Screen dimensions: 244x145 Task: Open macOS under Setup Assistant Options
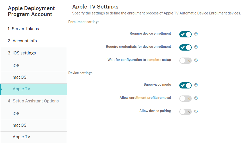click(x=20, y=125)
